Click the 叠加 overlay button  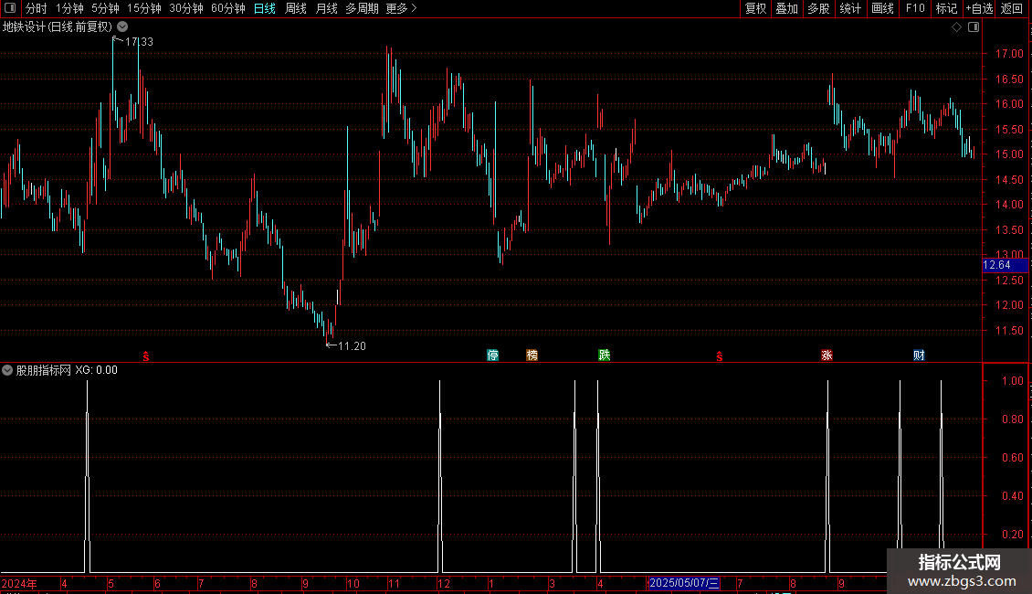787,8
